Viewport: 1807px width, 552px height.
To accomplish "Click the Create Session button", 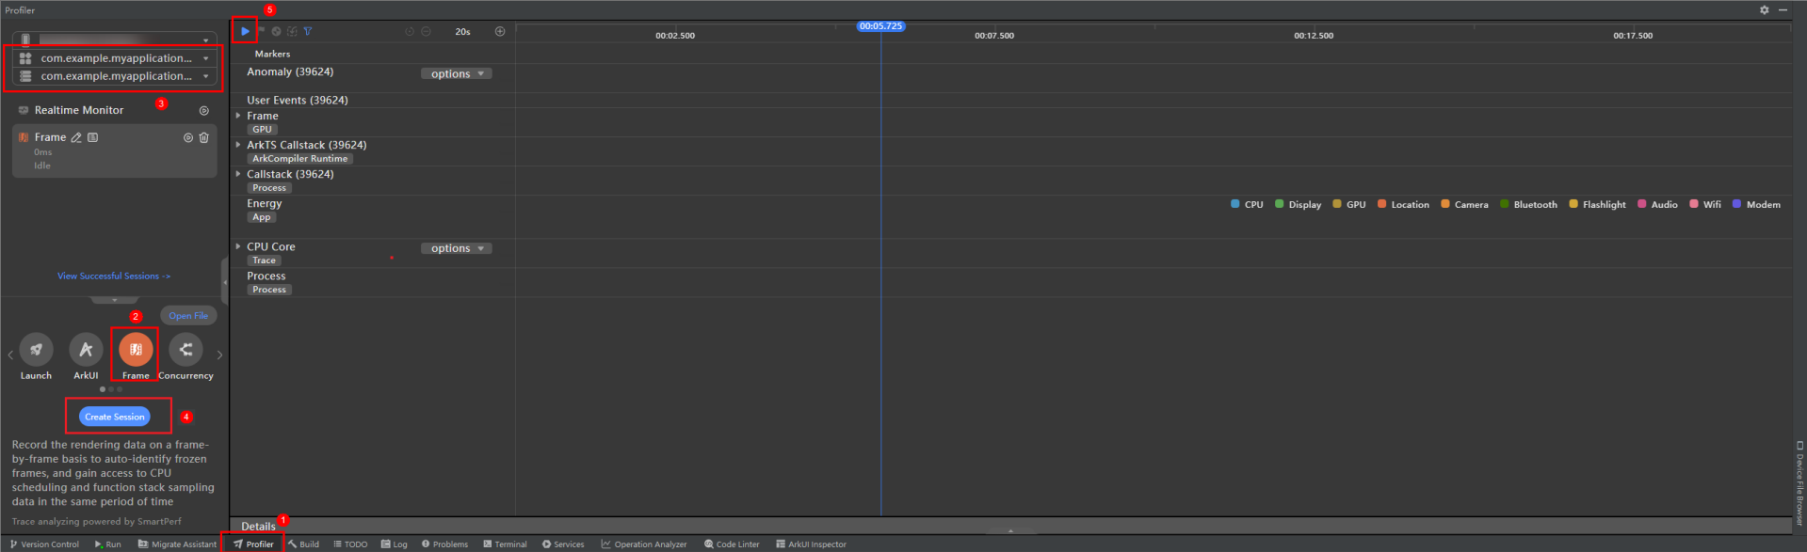I will (115, 417).
